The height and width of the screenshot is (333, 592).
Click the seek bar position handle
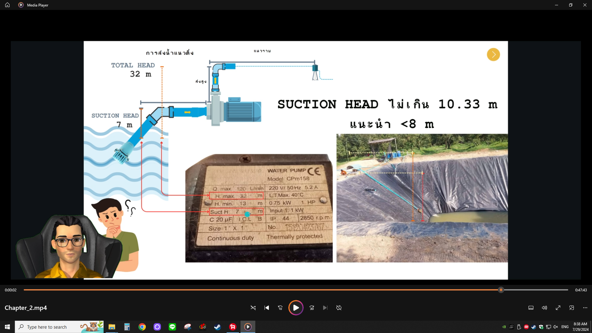click(501, 290)
